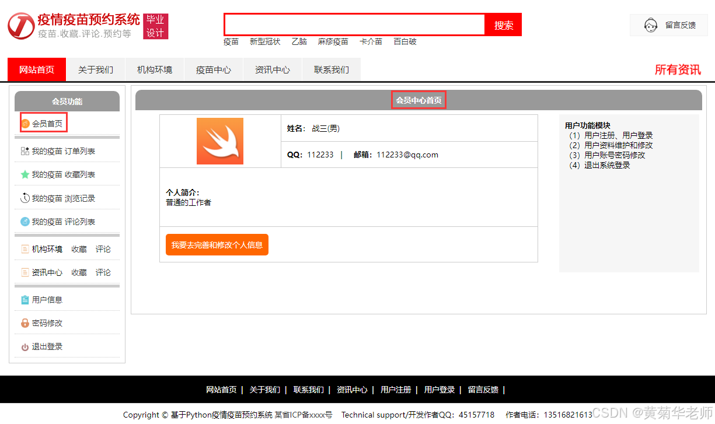
Task: Switch to the 关于我们 tab
Action: [x=95, y=69]
